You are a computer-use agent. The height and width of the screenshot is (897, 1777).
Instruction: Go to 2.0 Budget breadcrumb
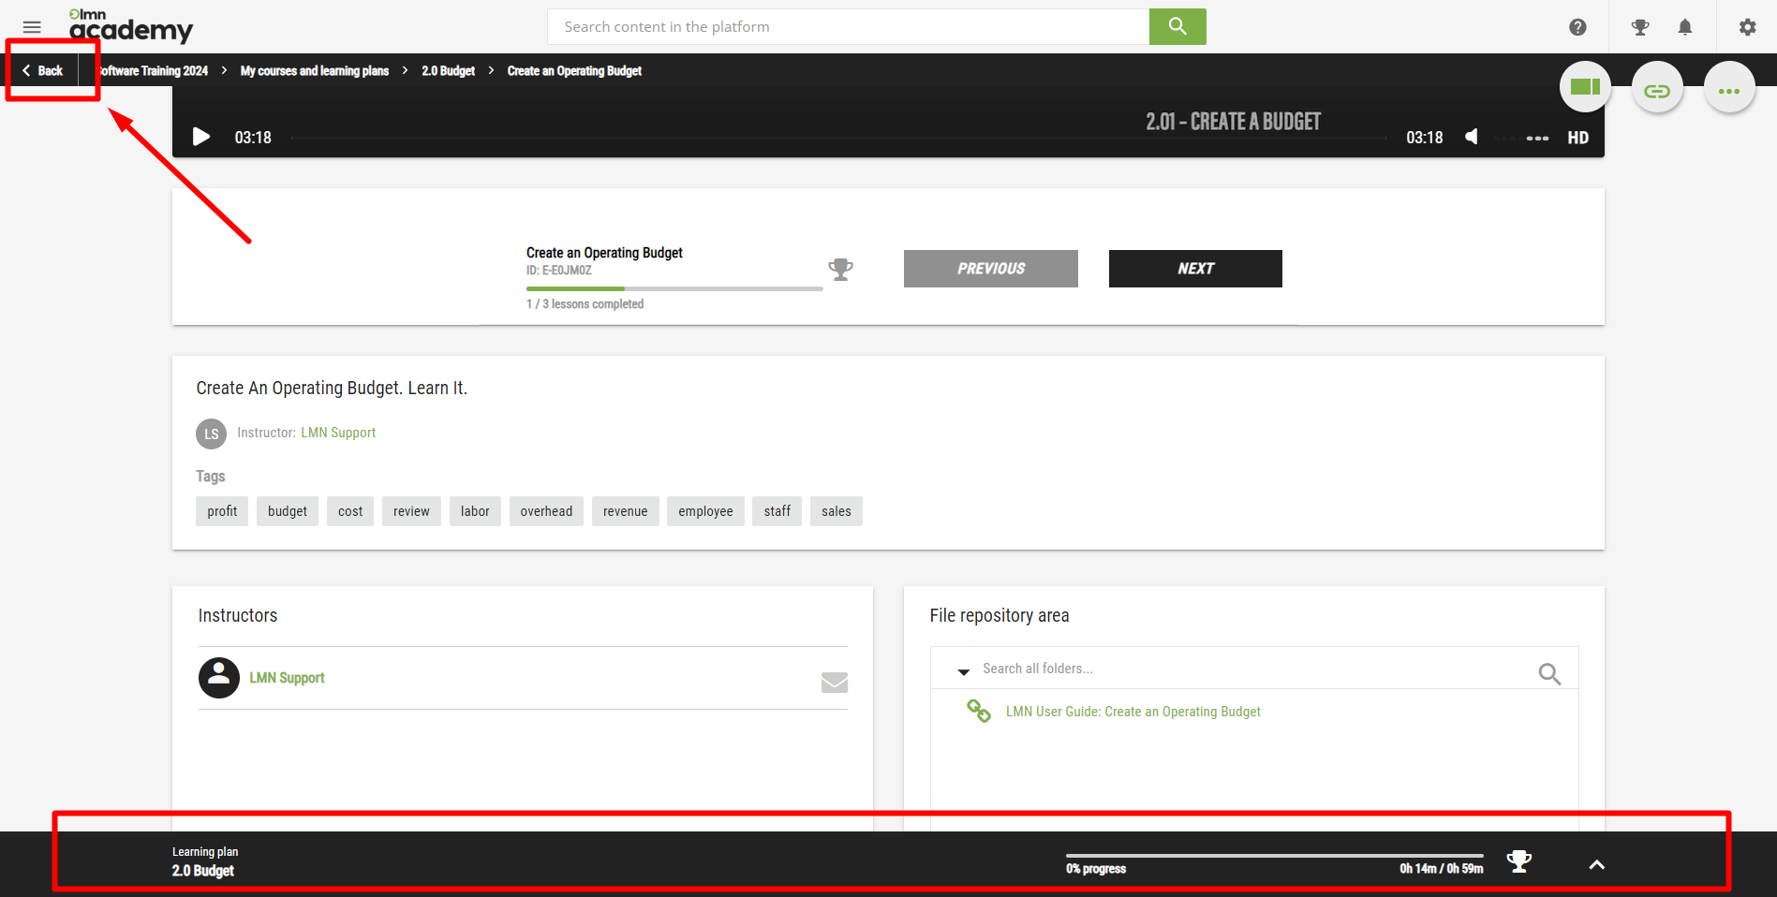448,71
